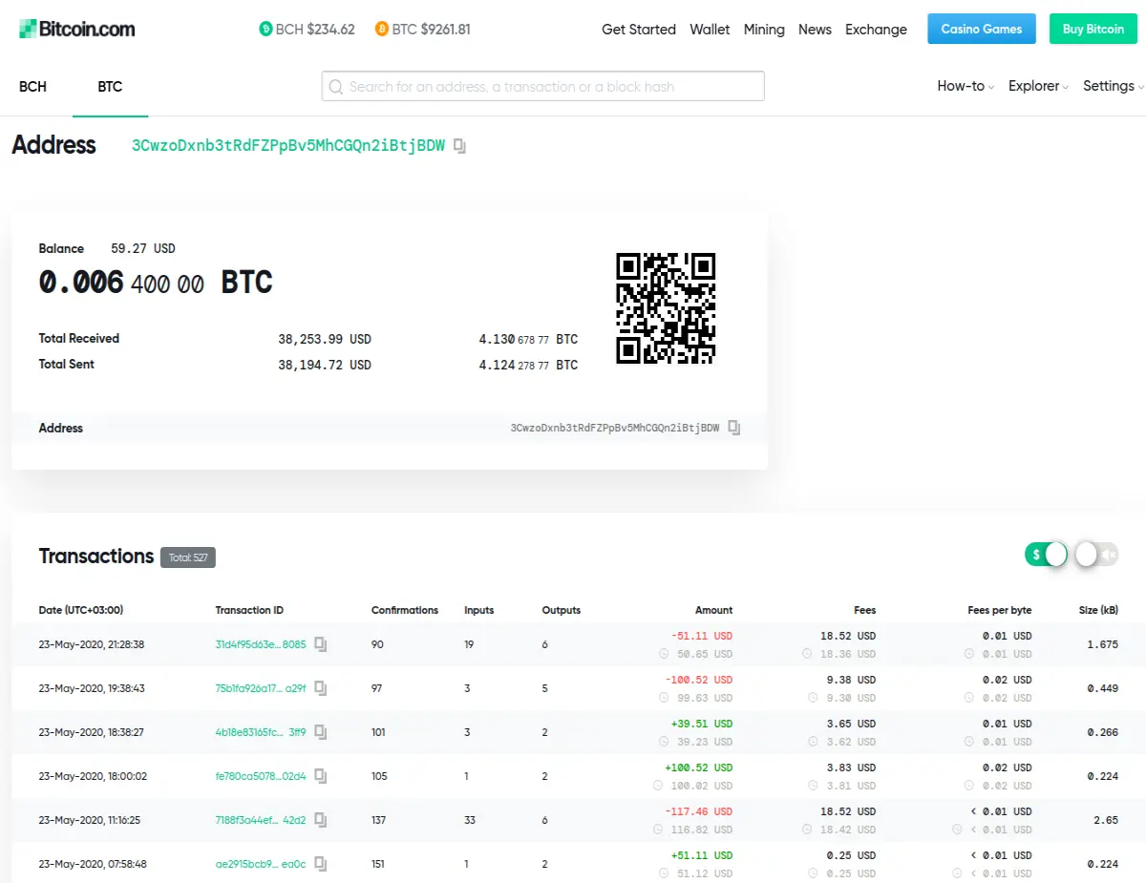The width and height of the screenshot is (1146, 883).
Task: Open Get Started in the top navigation
Action: coord(639,30)
